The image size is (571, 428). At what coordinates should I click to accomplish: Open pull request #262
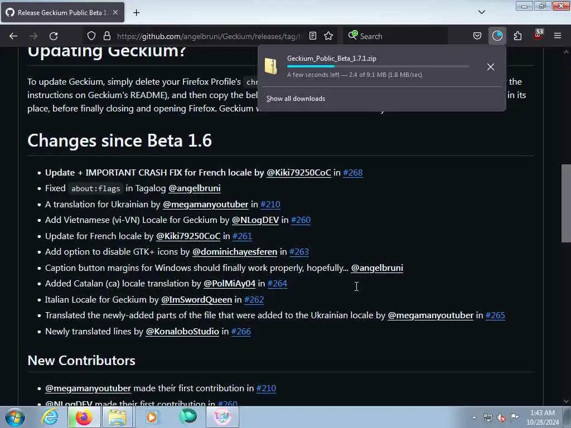(254, 299)
